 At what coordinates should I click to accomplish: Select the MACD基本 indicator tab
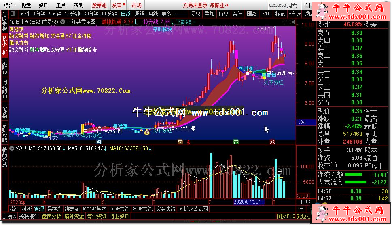(x=95, y=209)
